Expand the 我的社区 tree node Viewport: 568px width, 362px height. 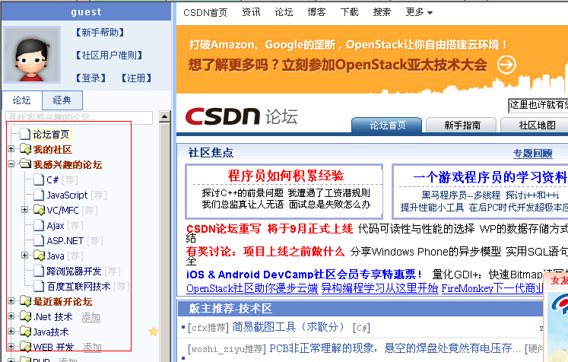tap(11, 148)
